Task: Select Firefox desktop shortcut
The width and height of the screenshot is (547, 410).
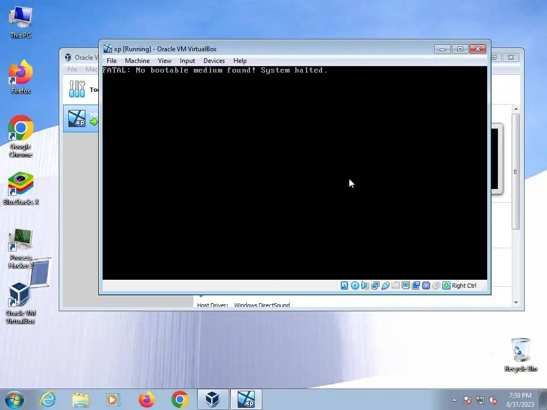Action: 21,77
